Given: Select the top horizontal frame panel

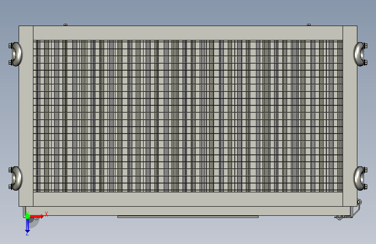Looking at the screenshot, I should pos(188,33).
